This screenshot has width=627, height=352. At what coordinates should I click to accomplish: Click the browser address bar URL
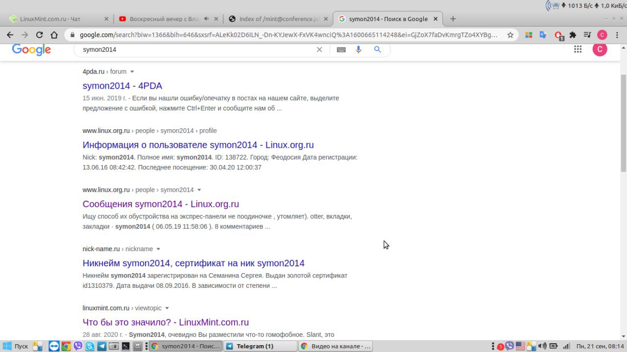pos(288,35)
